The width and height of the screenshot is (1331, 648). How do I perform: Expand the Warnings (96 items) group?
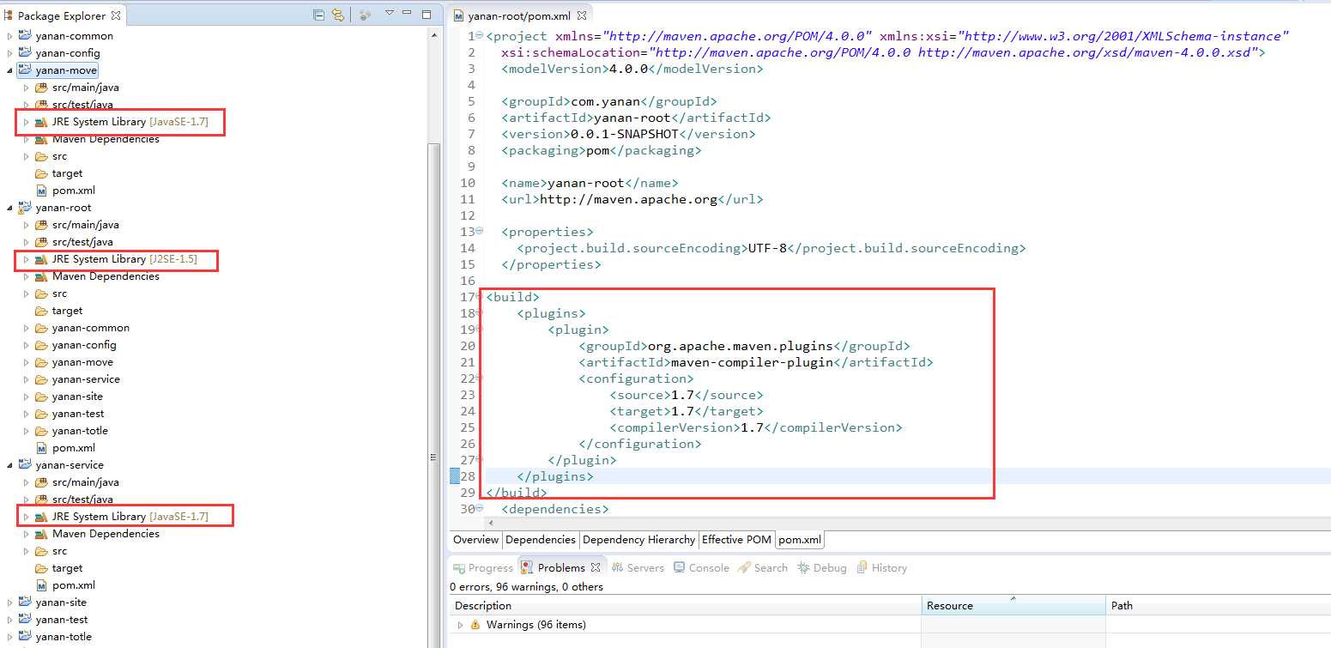(x=461, y=625)
